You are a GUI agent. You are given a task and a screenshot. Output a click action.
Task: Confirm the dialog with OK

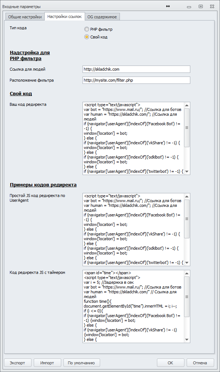[170, 362]
